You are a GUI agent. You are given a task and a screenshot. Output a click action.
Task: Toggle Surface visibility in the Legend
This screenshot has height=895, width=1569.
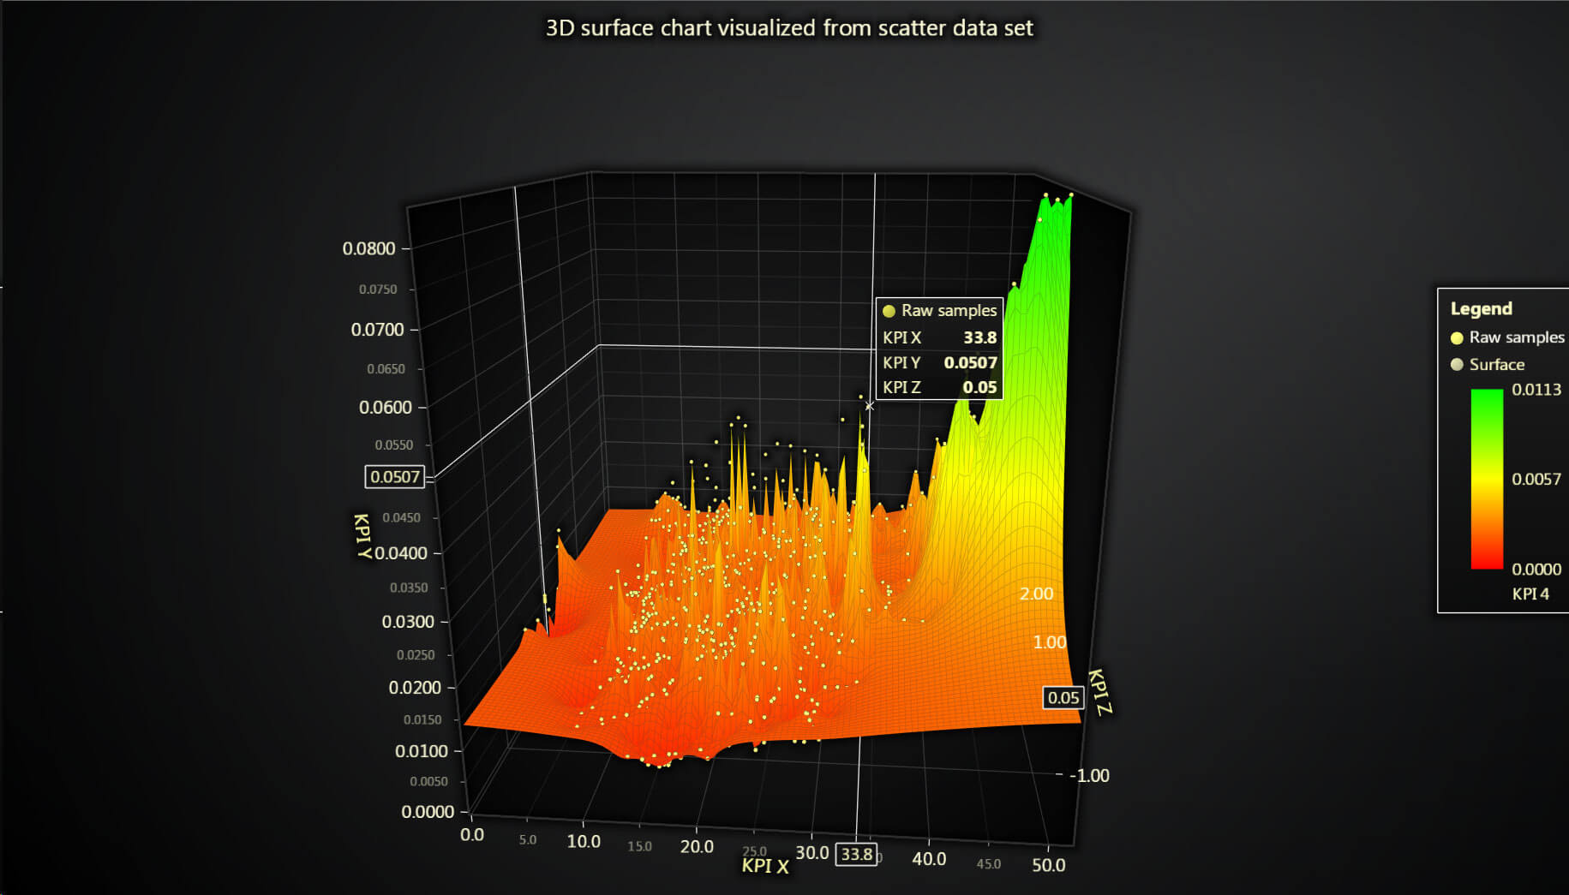coord(1497,364)
